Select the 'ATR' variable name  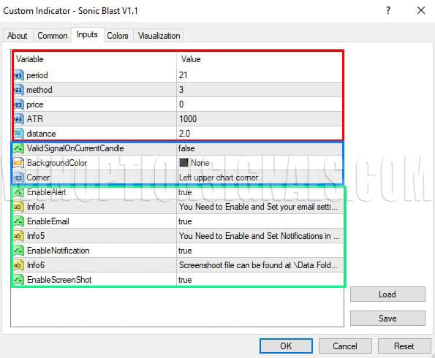[35, 119]
